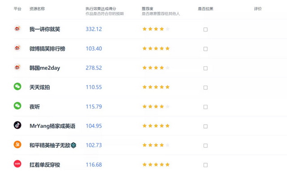Open score 116.68 link
Image resolution: width=287 pixels, height=177 pixels.
pyautogui.click(x=94, y=165)
